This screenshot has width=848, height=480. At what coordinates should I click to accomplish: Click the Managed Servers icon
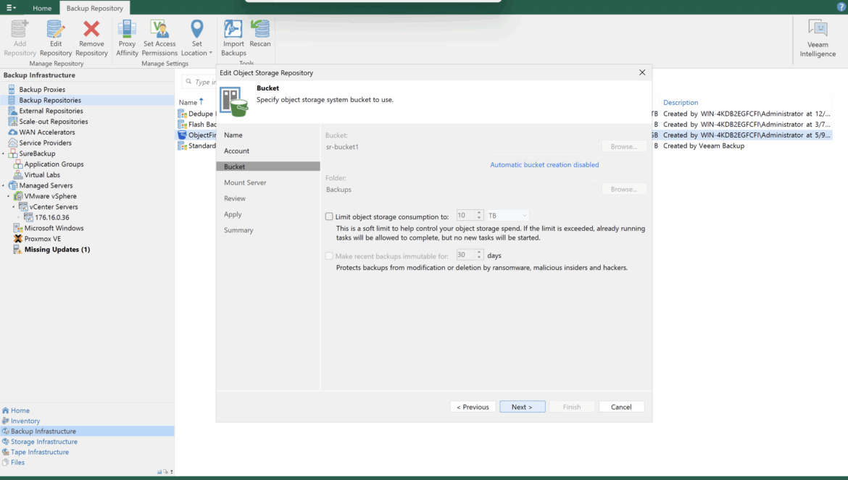[x=12, y=186]
